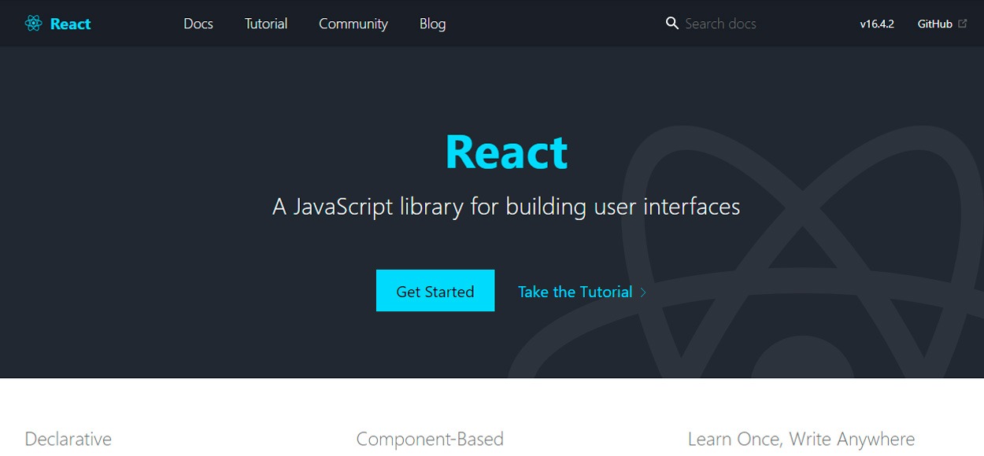
Task: Click the search magnifier icon
Action: tap(671, 24)
